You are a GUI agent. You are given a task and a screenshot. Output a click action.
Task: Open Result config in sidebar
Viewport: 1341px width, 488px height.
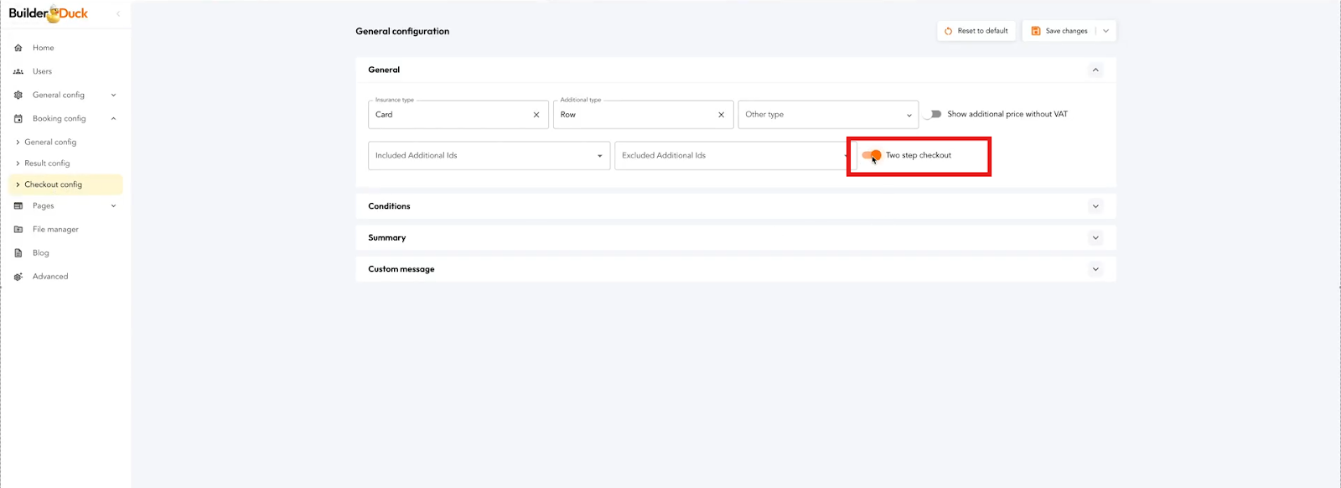pyautogui.click(x=47, y=164)
